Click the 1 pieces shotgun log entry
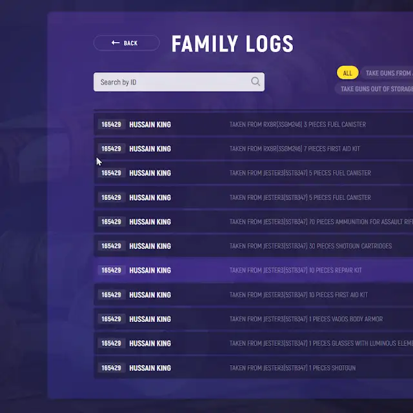Screen dimensions: 413x413 (292, 368)
